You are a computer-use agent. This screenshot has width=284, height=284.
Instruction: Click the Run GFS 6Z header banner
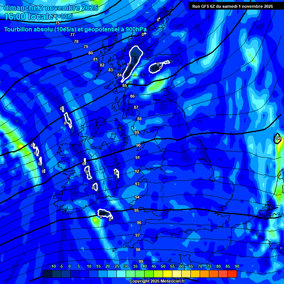click(232, 6)
